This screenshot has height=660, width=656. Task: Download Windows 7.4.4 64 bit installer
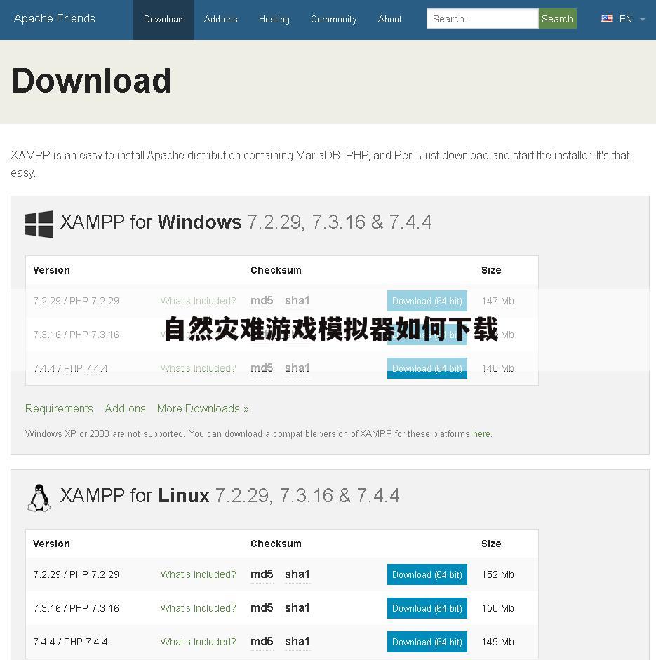point(427,368)
